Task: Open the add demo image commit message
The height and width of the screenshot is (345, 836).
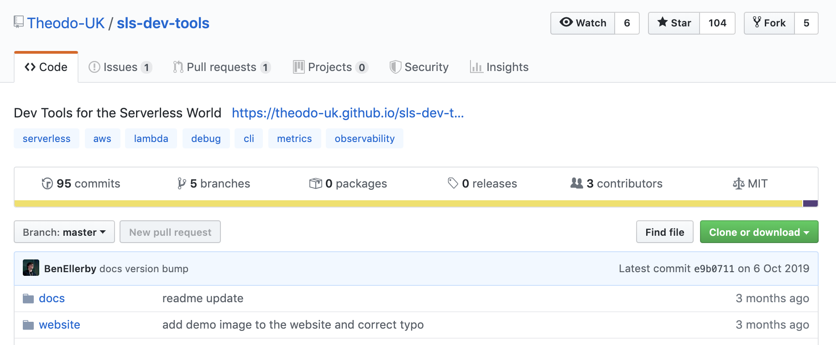Action: [x=293, y=325]
